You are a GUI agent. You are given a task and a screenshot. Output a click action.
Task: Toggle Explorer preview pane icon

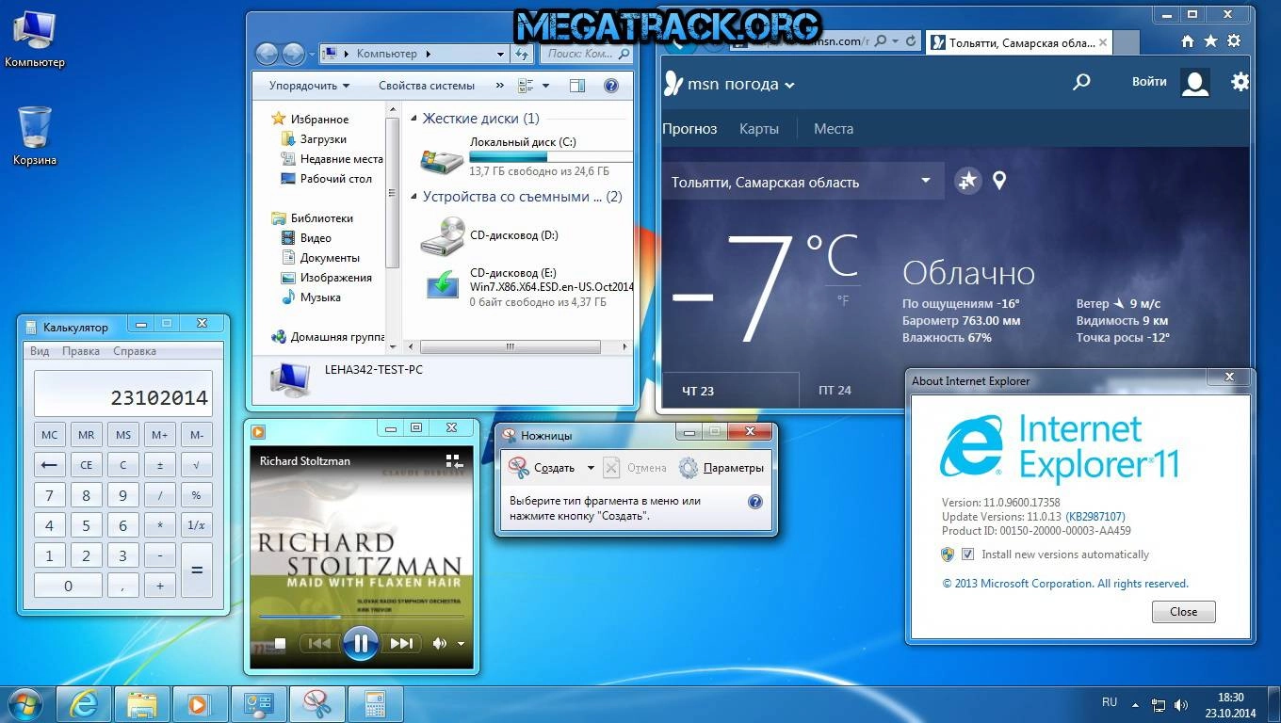coord(577,86)
